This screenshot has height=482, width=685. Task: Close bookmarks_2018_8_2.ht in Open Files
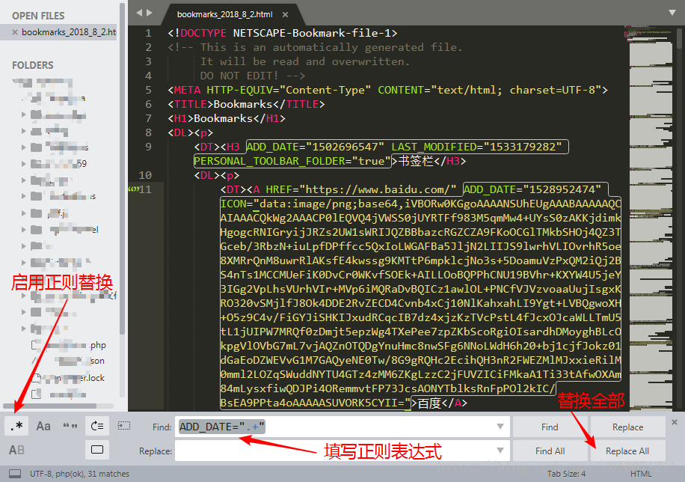point(14,32)
